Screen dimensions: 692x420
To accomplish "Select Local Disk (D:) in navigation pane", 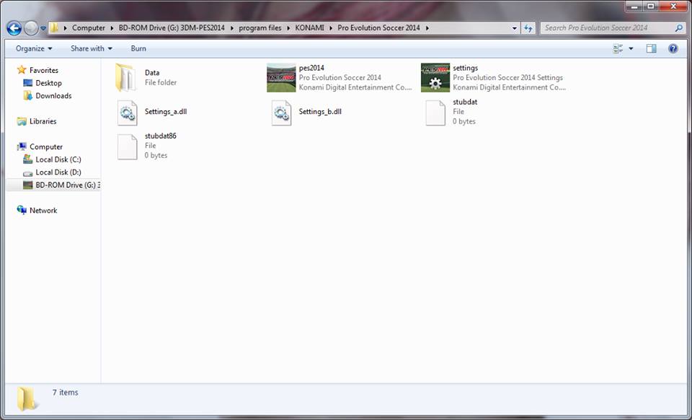I will pyautogui.click(x=58, y=172).
